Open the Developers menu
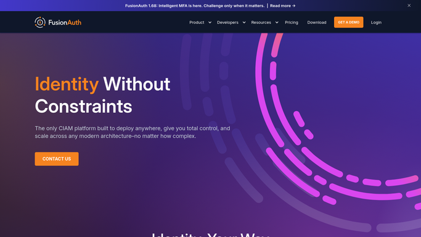Viewport: 421px width, 237px height. 227,22
